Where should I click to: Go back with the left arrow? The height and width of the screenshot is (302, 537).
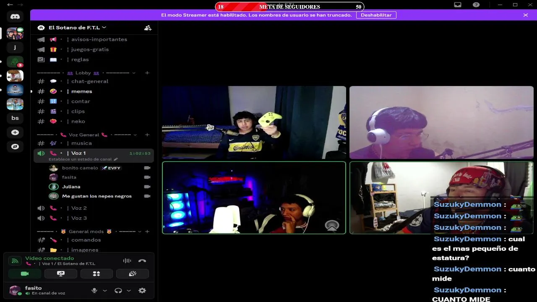pos(10,5)
